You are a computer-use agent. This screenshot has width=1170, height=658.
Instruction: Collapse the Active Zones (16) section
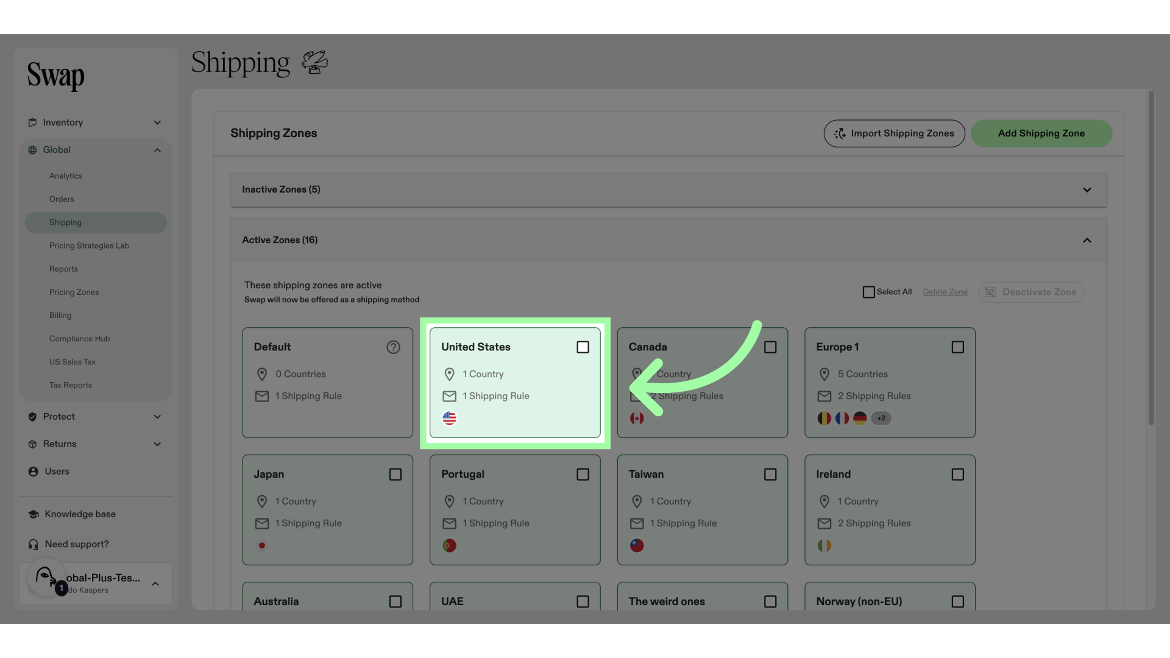pyautogui.click(x=668, y=240)
